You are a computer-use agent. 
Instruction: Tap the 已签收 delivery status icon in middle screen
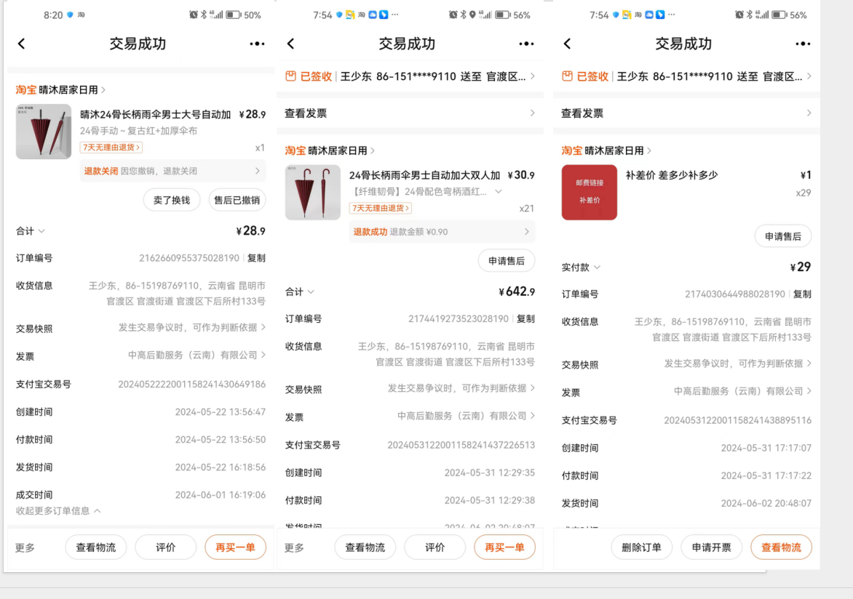[x=291, y=76]
